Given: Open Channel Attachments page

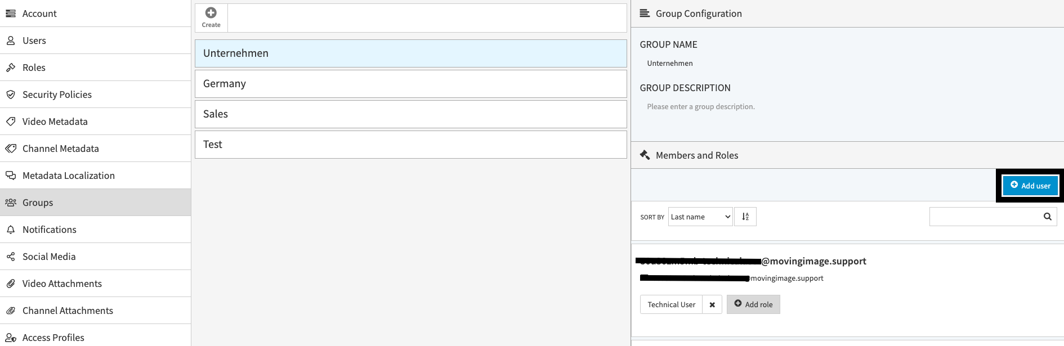Looking at the screenshot, I should click(x=96, y=311).
